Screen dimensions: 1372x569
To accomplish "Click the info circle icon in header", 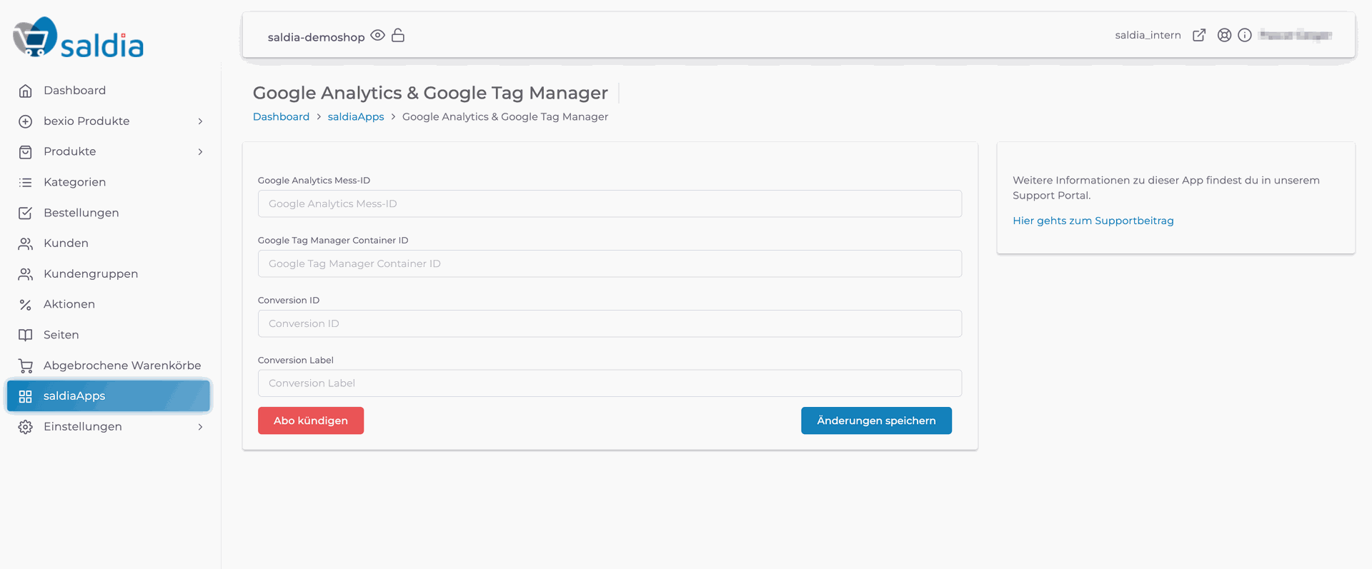I will click(1245, 35).
